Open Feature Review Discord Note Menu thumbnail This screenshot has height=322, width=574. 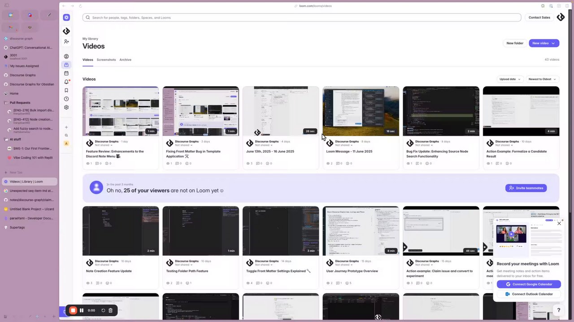coord(121,111)
